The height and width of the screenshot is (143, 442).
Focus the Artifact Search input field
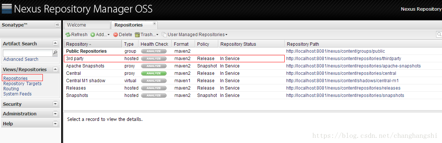(x=28, y=53)
